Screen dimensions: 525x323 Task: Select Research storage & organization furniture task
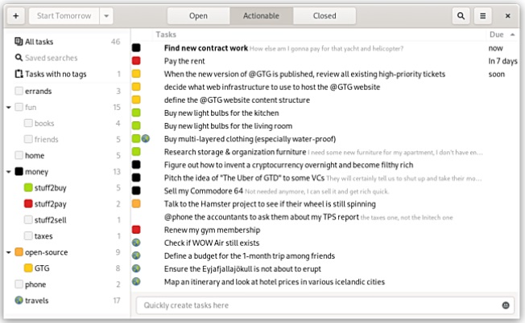coord(325,152)
